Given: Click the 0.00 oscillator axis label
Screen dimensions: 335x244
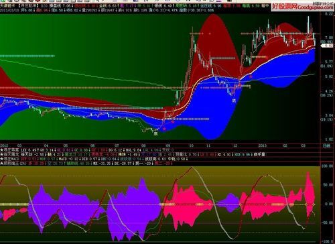Looking at the screenshot, I should [329, 204].
